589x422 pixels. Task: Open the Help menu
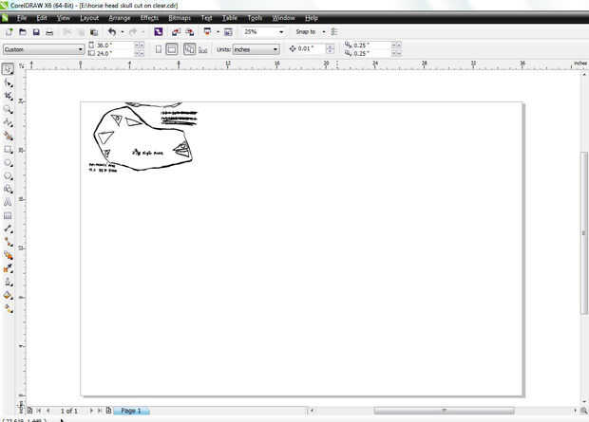coord(311,18)
